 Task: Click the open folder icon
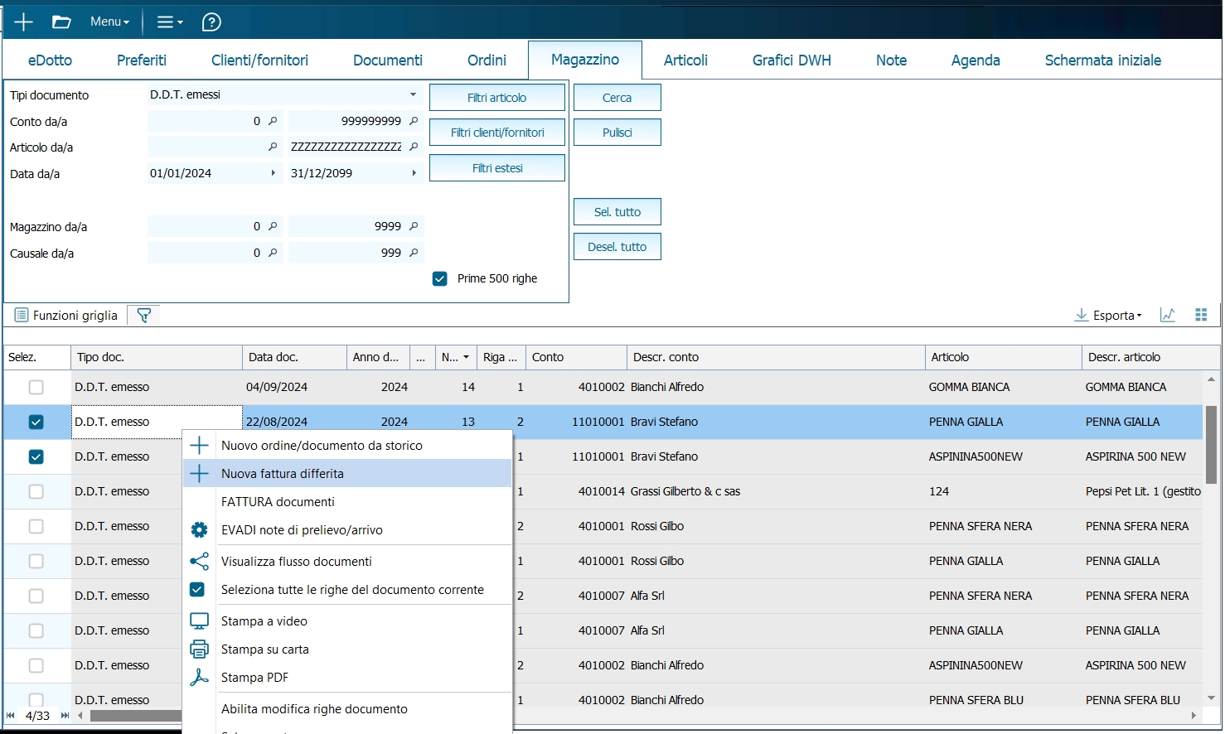coord(61,22)
